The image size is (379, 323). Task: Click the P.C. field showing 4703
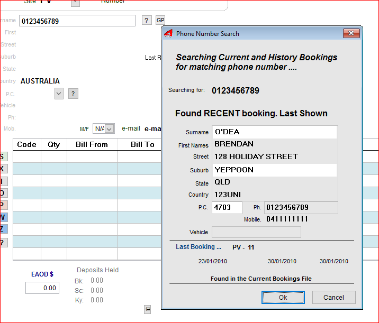[x=227, y=207]
